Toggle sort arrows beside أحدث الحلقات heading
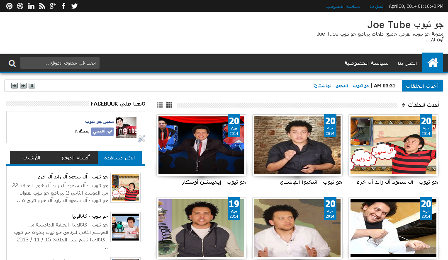The image size is (448, 260). [403, 105]
